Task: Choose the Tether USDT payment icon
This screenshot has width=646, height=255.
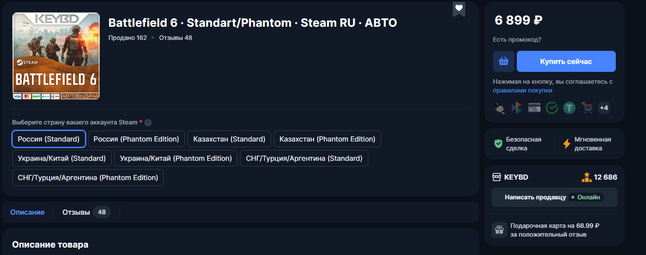Action: click(569, 108)
